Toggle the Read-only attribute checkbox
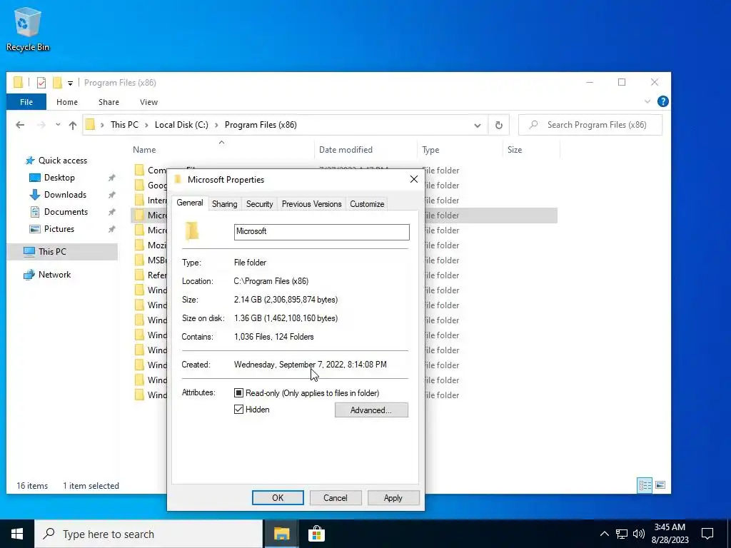Viewport: 731px width, 548px height. (238, 393)
